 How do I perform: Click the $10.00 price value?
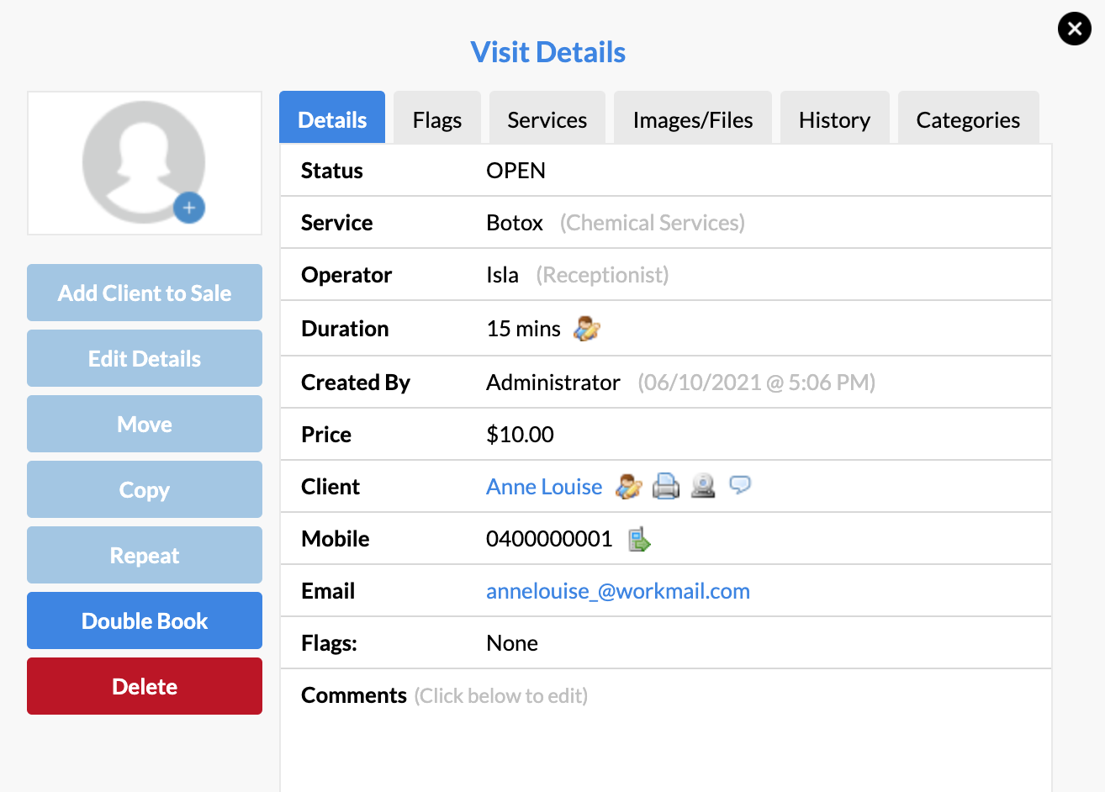pos(520,435)
